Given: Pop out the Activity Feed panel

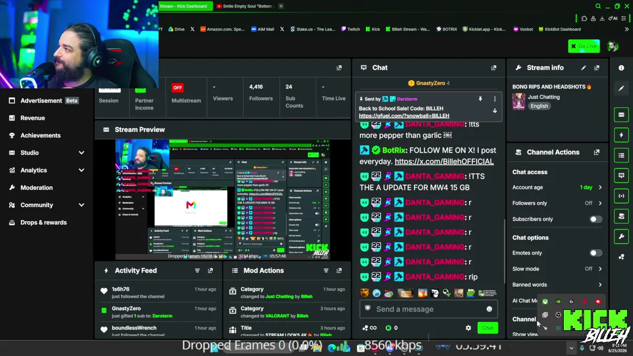Looking at the screenshot, I should 210,270.
